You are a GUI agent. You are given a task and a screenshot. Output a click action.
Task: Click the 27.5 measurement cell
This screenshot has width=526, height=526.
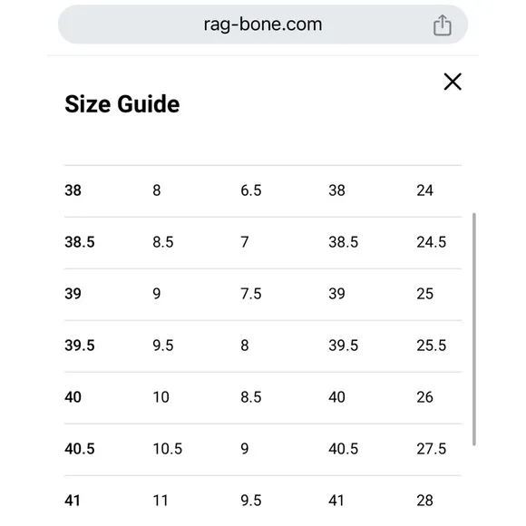432,449
